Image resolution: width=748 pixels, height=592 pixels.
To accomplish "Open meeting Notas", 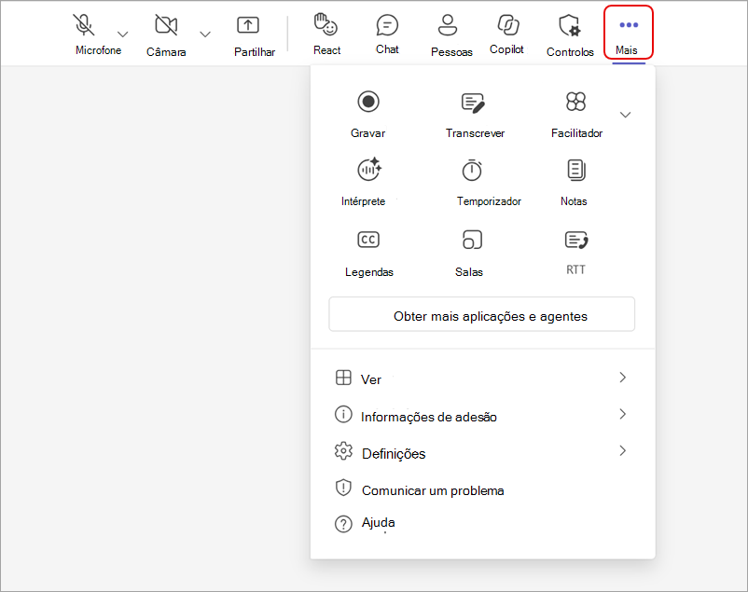I will click(574, 182).
